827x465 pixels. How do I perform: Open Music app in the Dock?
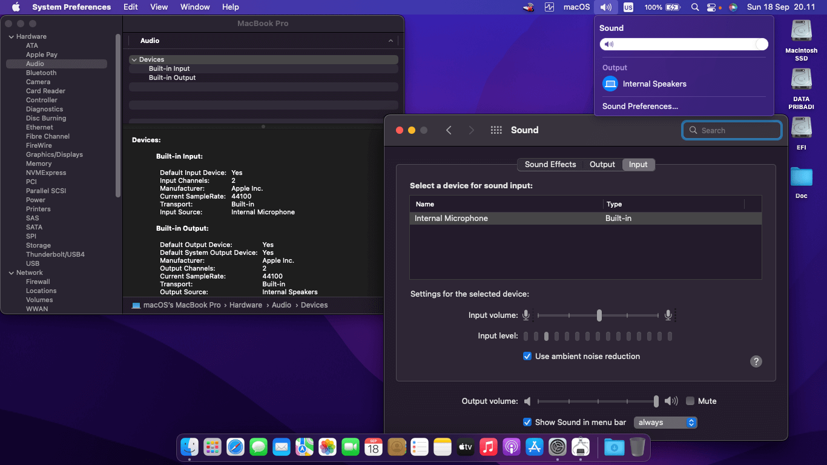(x=489, y=447)
